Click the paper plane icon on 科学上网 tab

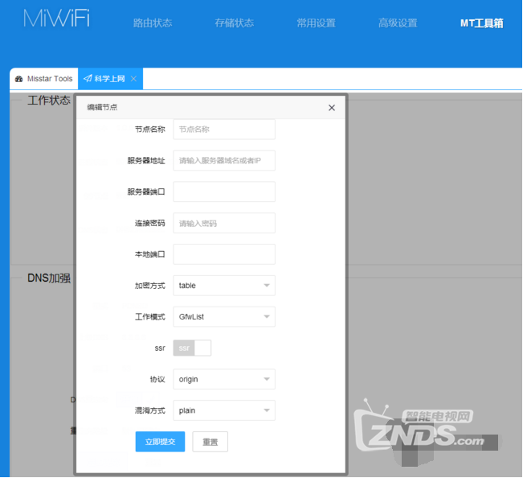88,79
